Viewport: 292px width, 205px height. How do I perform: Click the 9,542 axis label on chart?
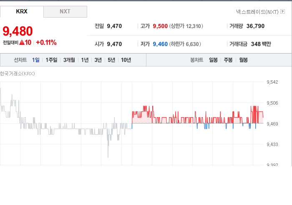272,82
